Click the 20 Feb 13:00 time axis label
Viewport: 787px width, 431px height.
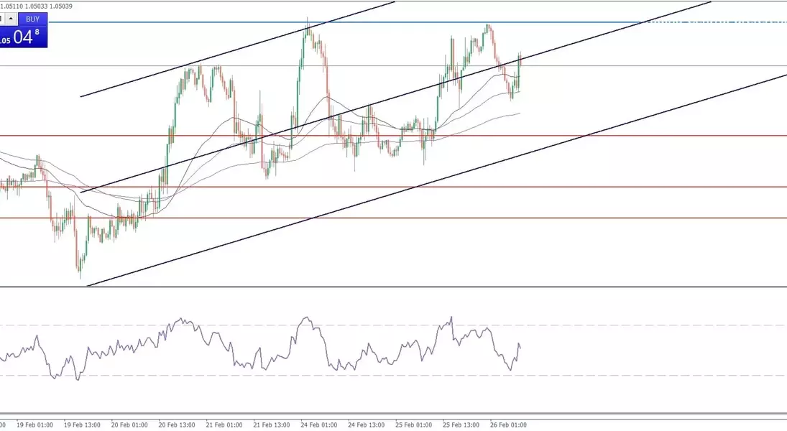177,425
